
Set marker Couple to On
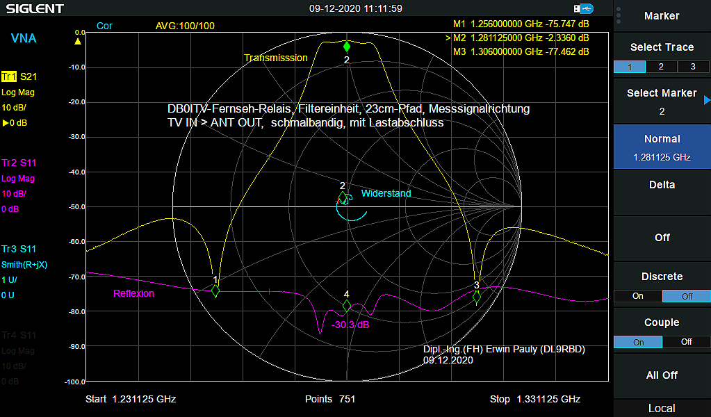click(638, 342)
